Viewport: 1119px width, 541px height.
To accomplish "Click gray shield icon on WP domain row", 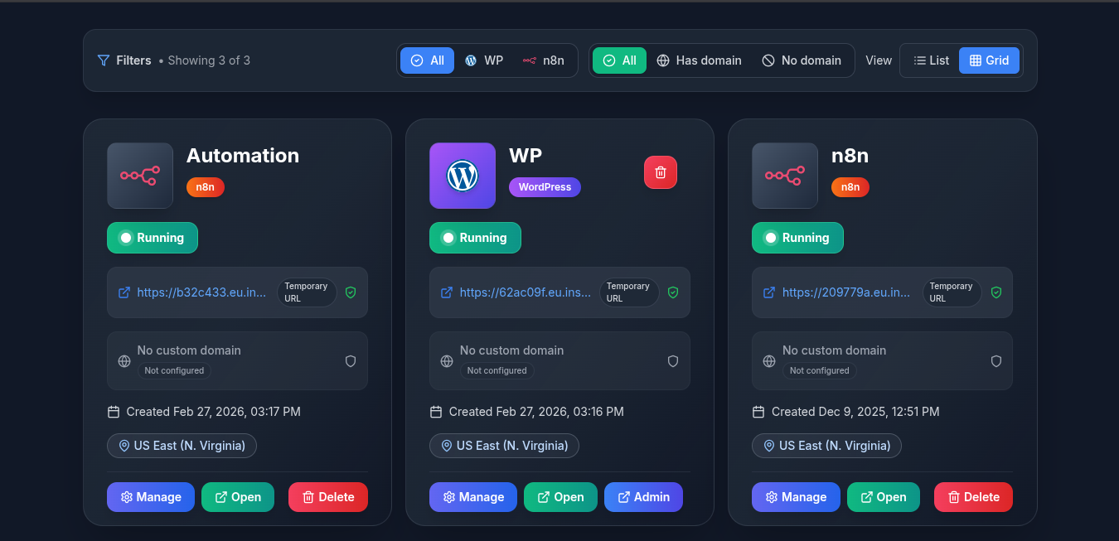I will click(673, 361).
